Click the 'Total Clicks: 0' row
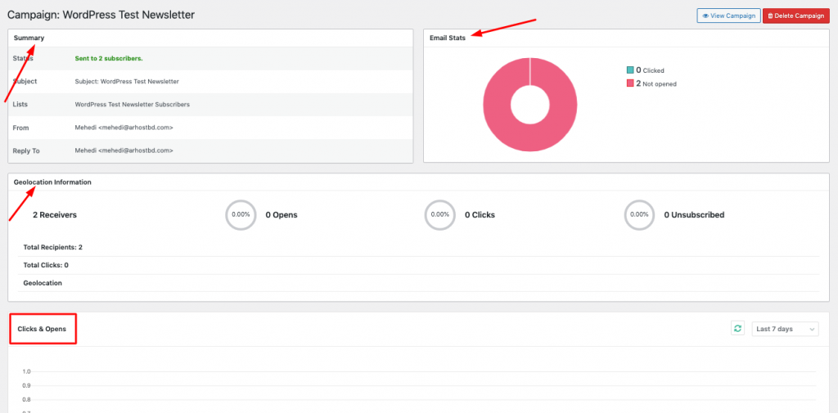This screenshot has height=413, width=838. point(418,265)
